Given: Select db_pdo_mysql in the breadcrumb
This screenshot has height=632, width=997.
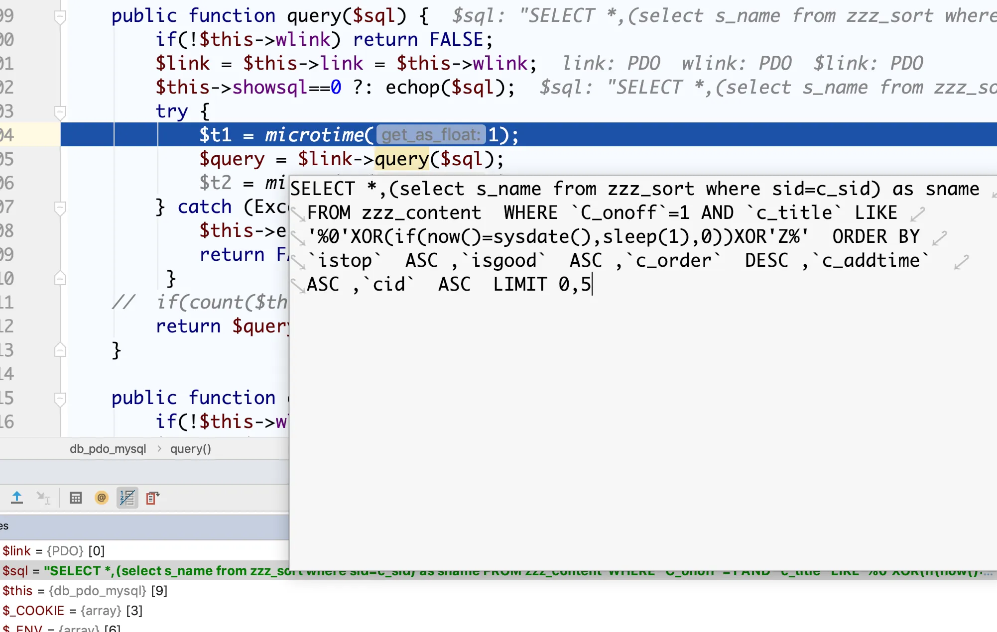Looking at the screenshot, I should coord(108,449).
